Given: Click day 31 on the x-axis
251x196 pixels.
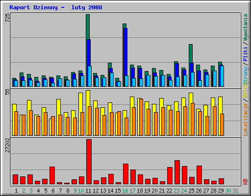Looking at the screenshot, I should pos(235,191).
